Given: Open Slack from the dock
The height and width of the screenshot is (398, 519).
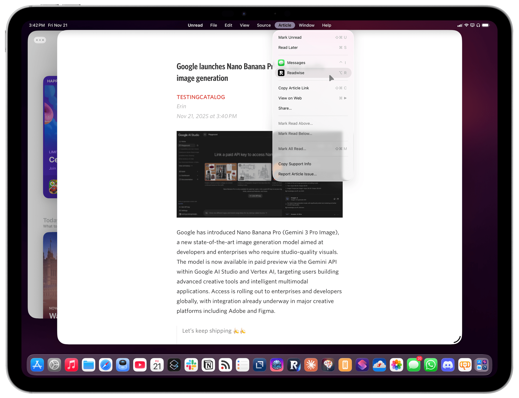Looking at the screenshot, I should tap(191, 365).
